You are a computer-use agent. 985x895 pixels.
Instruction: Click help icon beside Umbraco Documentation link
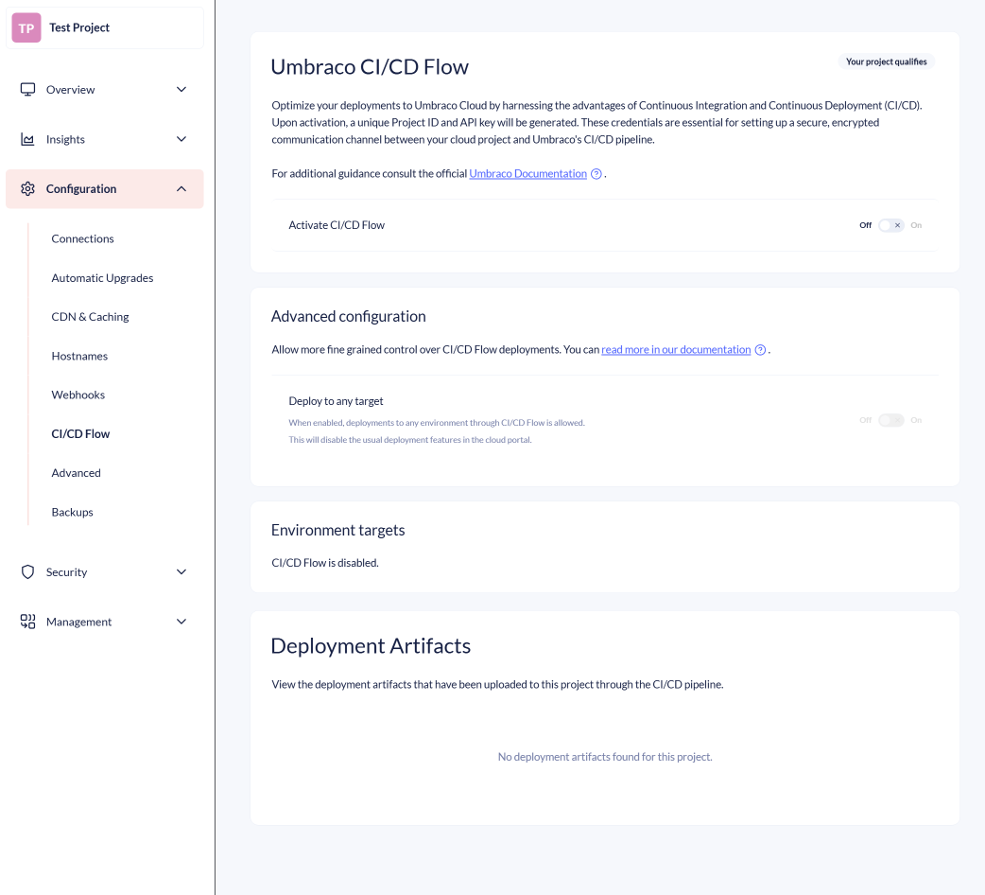[x=596, y=174]
